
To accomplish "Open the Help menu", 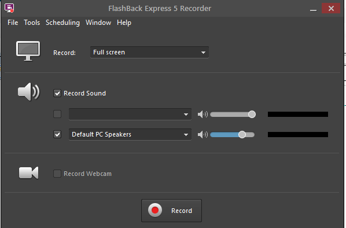I will pos(124,23).
